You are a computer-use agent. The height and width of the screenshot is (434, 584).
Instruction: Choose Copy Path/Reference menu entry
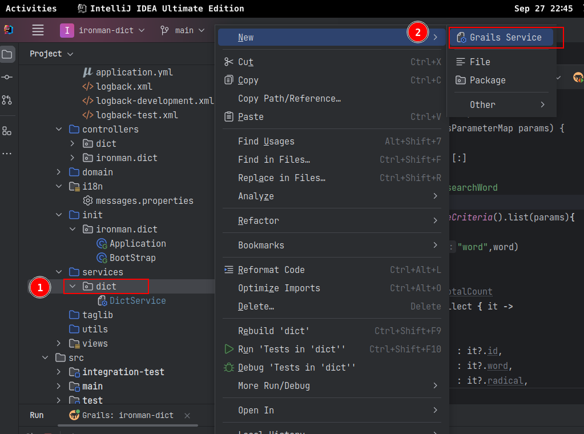(332, 98)
